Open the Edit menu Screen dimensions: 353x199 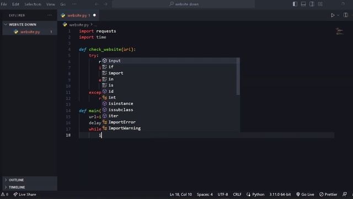point(15,4)
